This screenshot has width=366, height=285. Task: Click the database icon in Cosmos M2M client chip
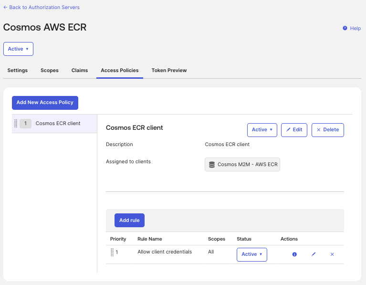point(212,164)
